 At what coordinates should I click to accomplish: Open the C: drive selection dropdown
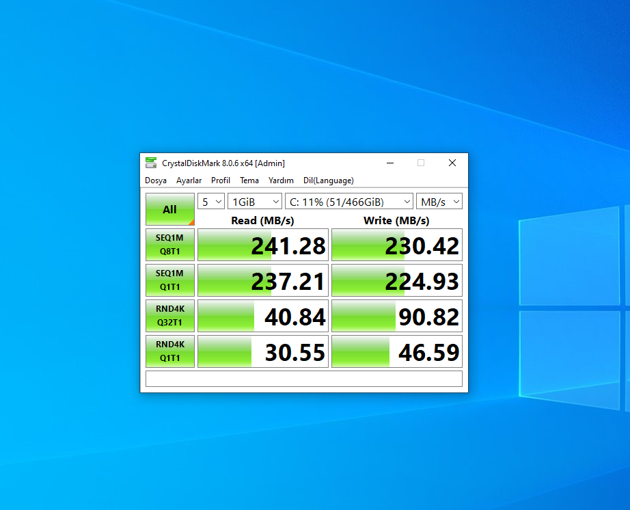pos(348,202)
